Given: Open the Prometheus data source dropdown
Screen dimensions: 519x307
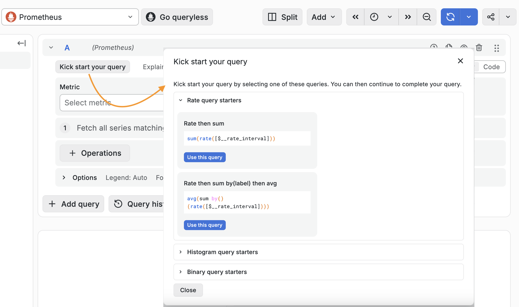Looking at the screenshot, I should [x=70, y=17].
